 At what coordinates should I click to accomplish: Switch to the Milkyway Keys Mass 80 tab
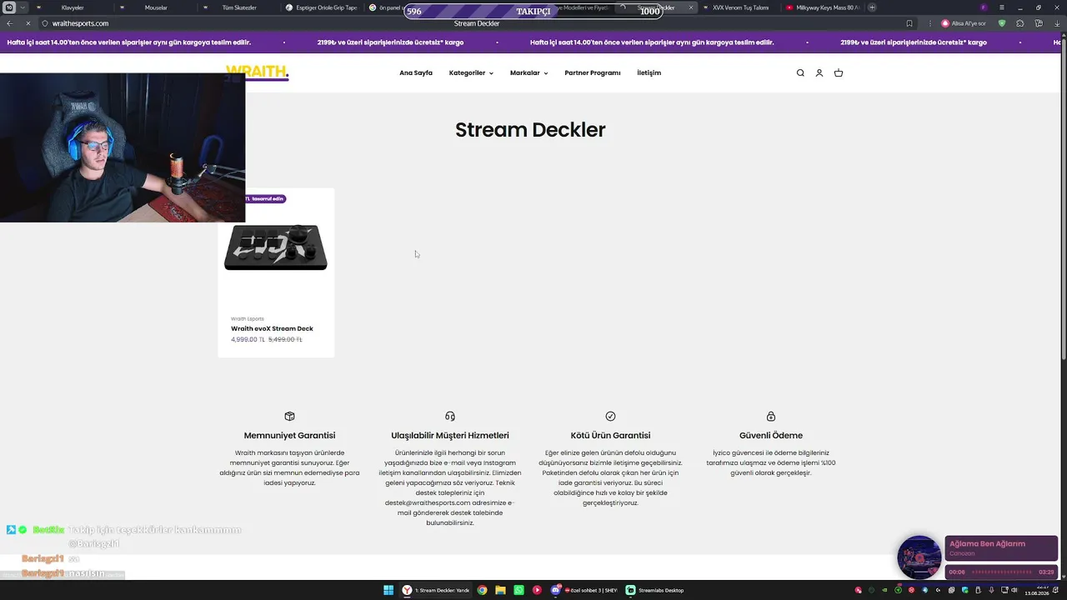click(822, 7)
